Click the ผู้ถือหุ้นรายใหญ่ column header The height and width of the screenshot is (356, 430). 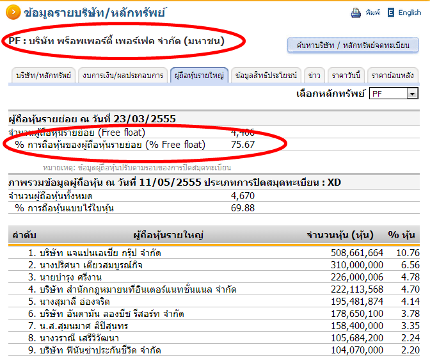pyautogui.click(x=168, y=235)
